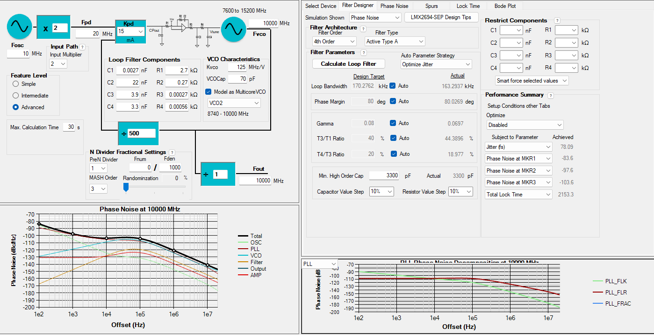Open Simulation Shown dropdown
654x335 pixels.
coord(375,18)
